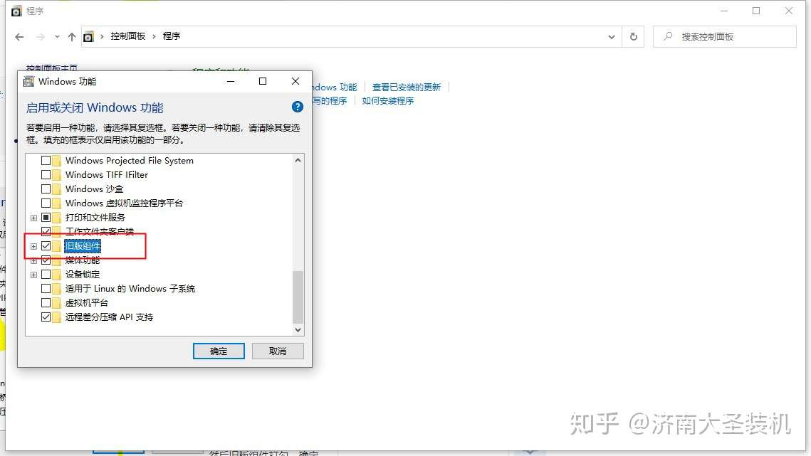The height and width of the screenshot is (456, 811).
Task: Enable 适用于 Linux 的 Windows 子系统 checkbox
Action: (46, 289)
